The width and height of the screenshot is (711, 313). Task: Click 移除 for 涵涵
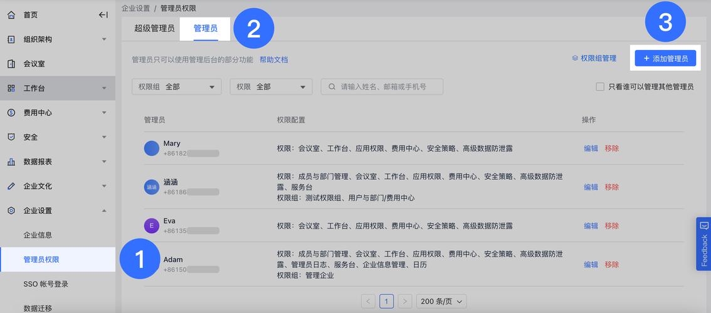[612, 187]
